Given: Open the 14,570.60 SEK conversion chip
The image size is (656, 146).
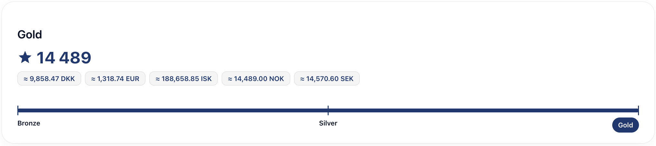Looking at the screenshot, I should (x=327, y=78).
